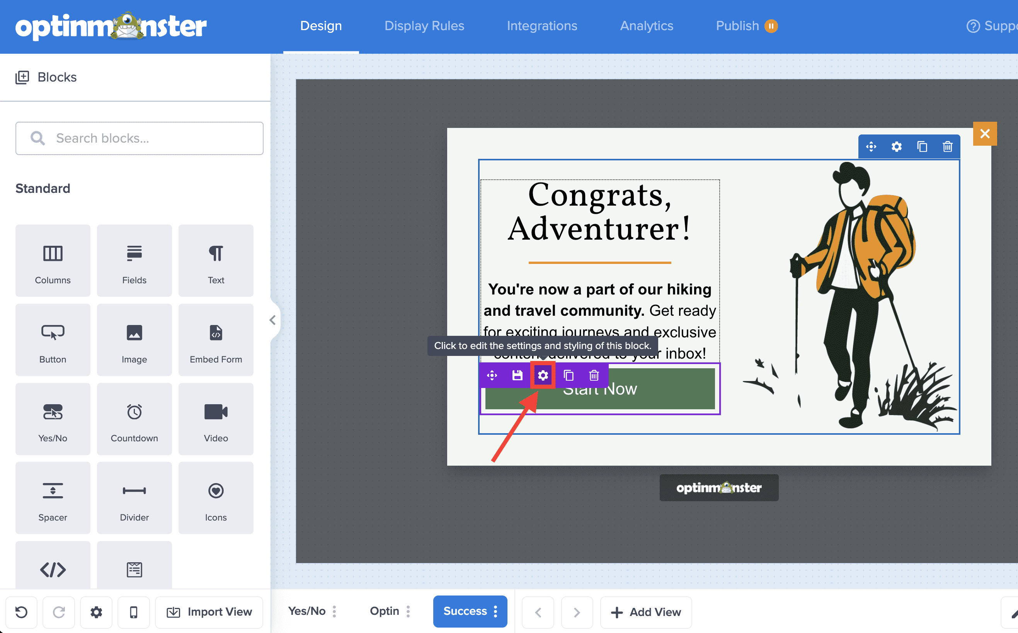1018x633 pixels.
Task: Click the Embed Form block
Action: coord(216,340)
